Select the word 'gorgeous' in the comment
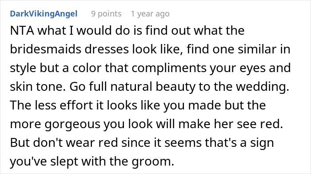This screenshot has height=174, width=311. coord(72,124)
